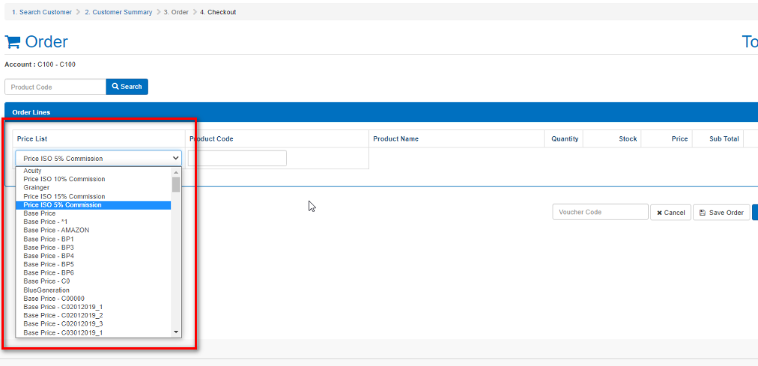Select Base Price - C02012019_1 option
Image resolution: width=758 pixels, height=366 pixels.
tap(94, 307)
